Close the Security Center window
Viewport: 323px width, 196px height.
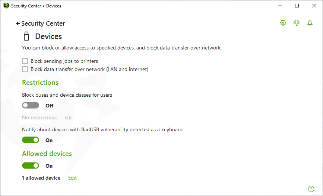[314, 6]
